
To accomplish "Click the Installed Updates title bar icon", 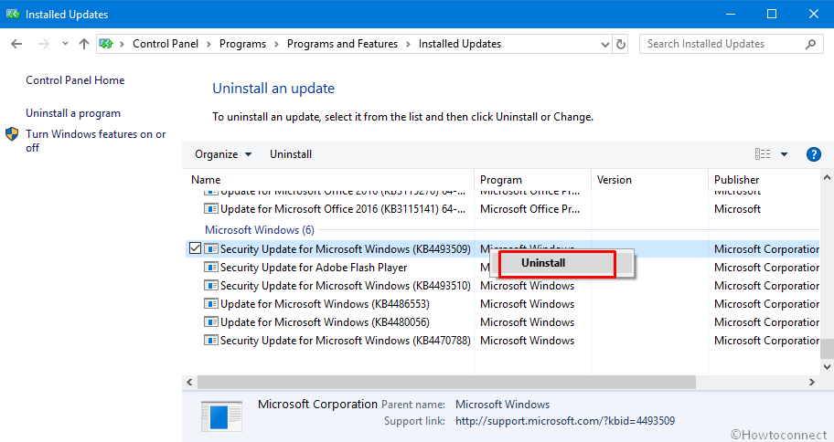I will coord(13,15).
